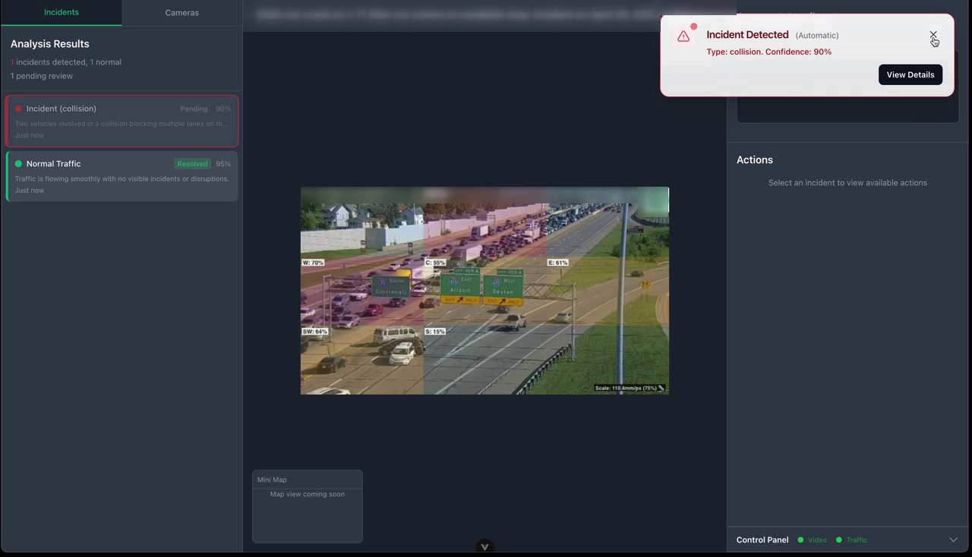Click the "Map view coming soon" text

pyautogui.click(x=308, y=494)
